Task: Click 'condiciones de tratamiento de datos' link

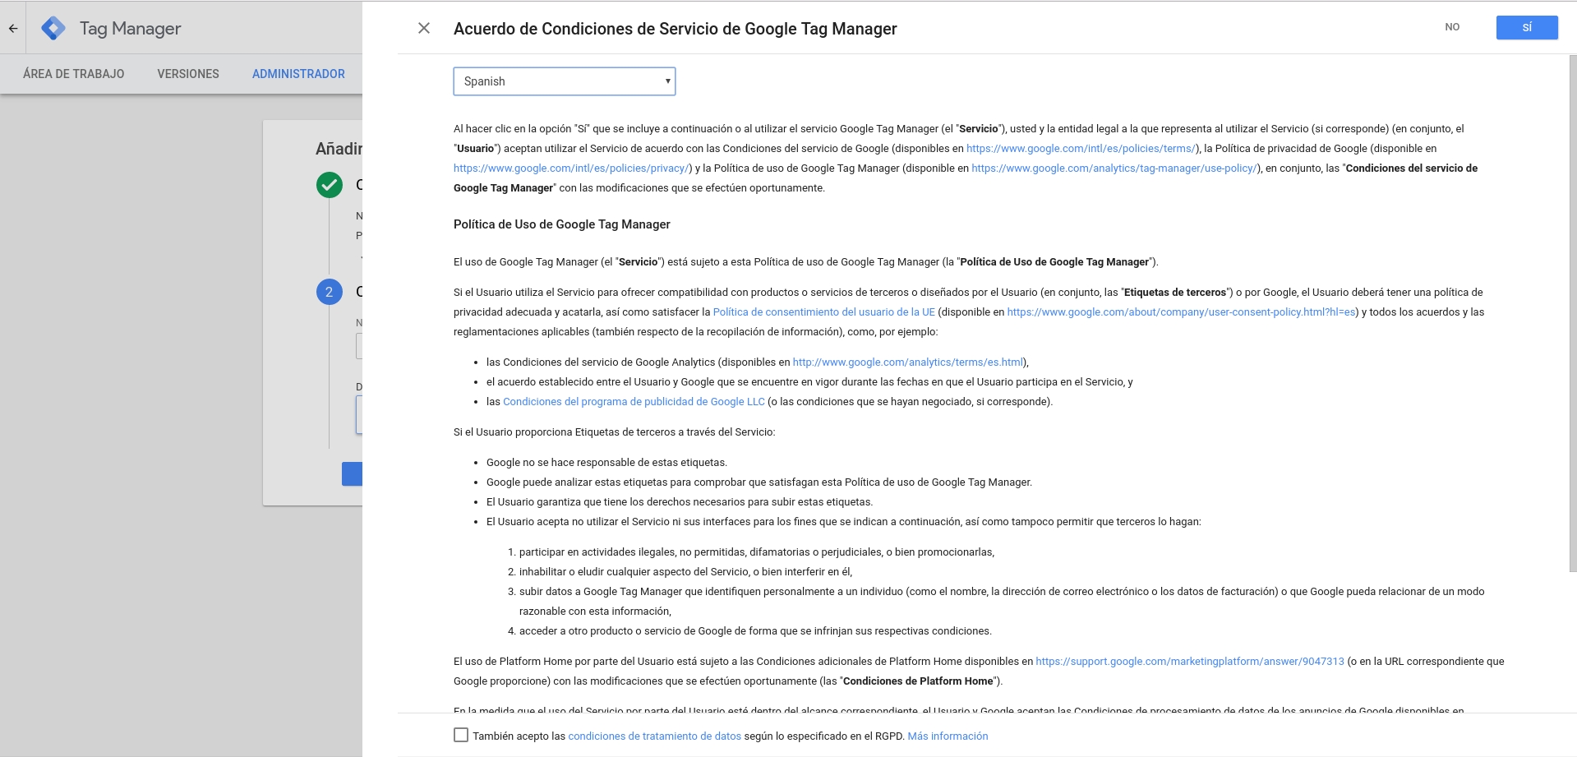Action: coord(654,736)
